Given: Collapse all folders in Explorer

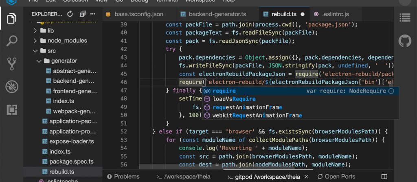Looking at the screenshot, I should point(83,14).
